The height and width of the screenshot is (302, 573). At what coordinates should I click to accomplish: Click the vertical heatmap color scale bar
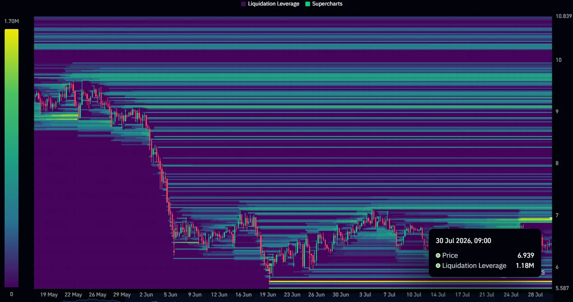pyautogui.click(x=12, y=158)
